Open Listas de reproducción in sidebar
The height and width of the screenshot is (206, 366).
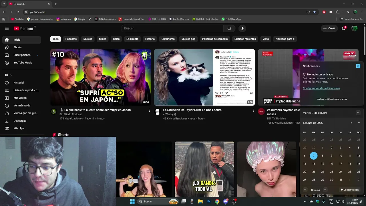tap(22, 90)
